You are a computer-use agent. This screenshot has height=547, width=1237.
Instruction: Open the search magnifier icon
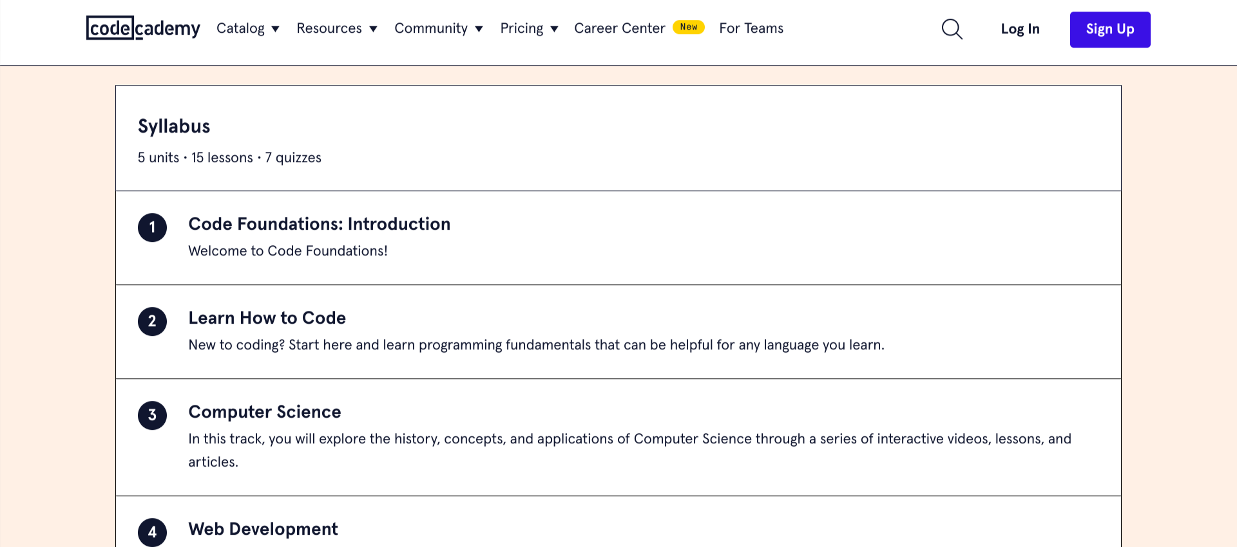[952, 29]
